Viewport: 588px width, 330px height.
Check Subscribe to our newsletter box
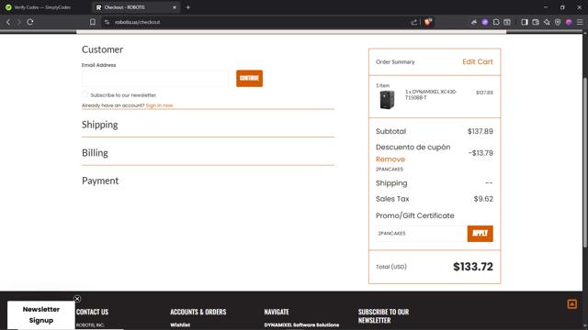[85, 94]
